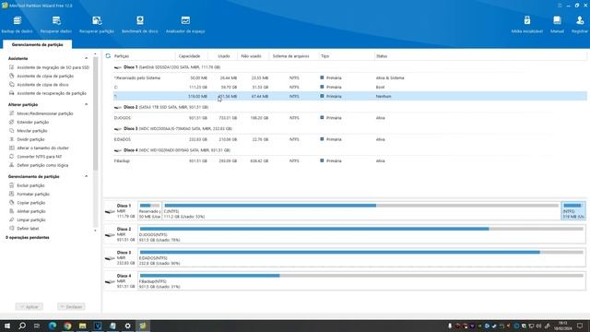Open Microsoft Edge from the taskbar
590x332 pixels.
pyautogui.click(x=53, y=326)
